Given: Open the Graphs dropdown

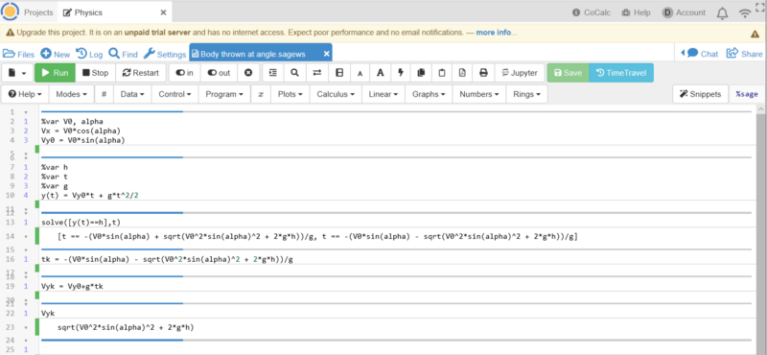Looking at the screenshot, I should click(429, 94).
